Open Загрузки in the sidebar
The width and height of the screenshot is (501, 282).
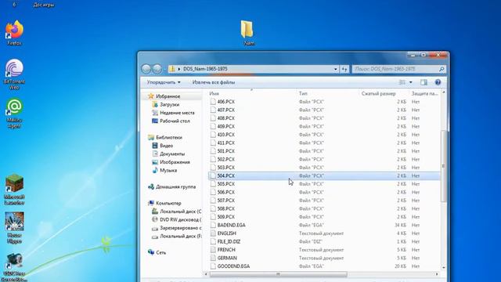[x=169, y=104]
